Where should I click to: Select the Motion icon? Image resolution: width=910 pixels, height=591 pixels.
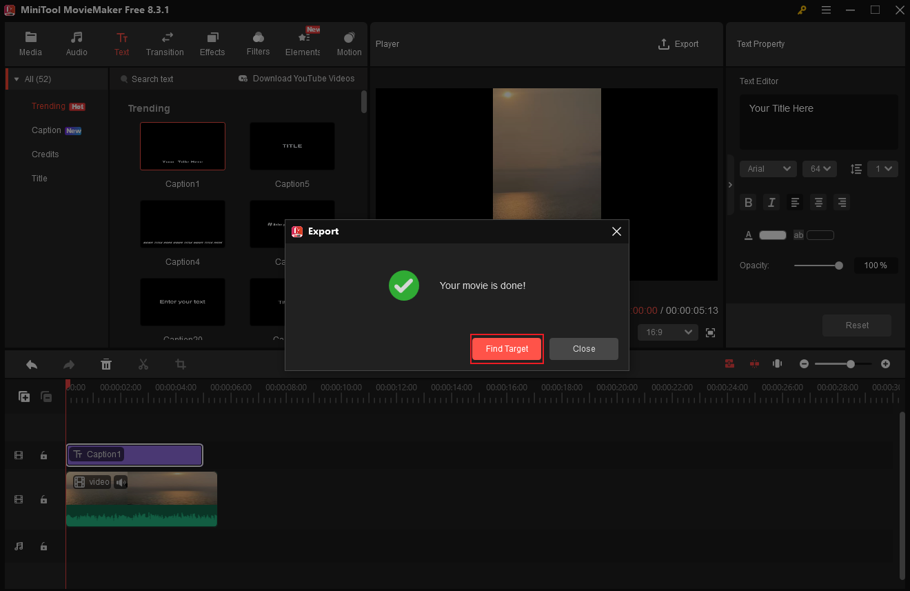tap(349, 43)
